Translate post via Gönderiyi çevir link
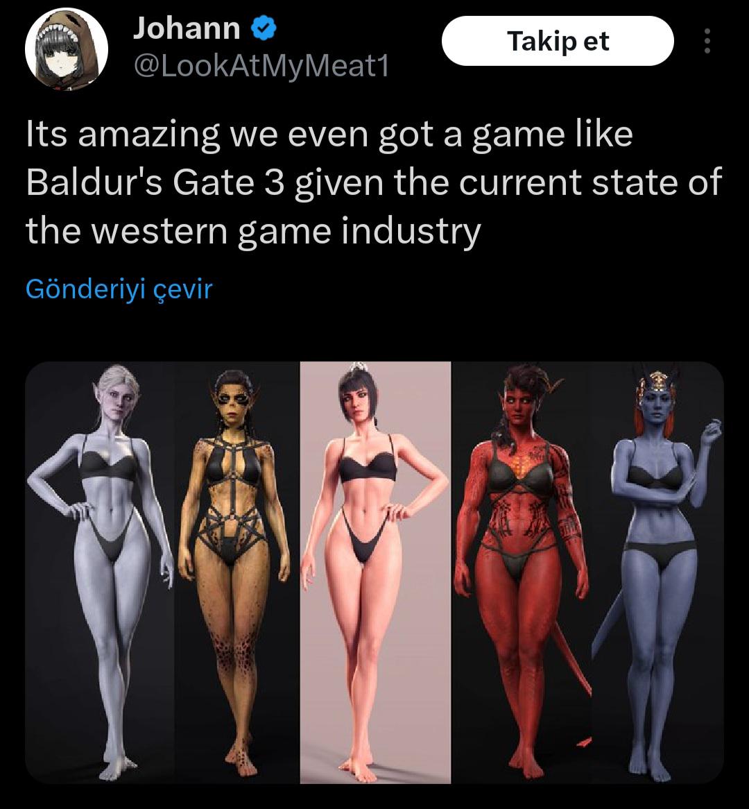This screenshot has height=809, width=749. tap(119, 289)
